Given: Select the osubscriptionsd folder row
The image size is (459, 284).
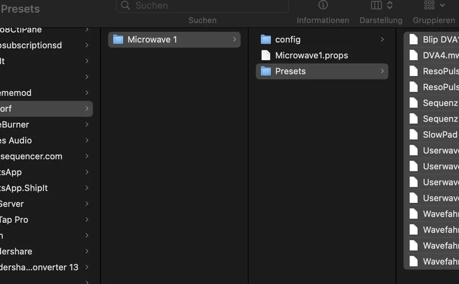Looking at the screenshot, I should (47, 45).
